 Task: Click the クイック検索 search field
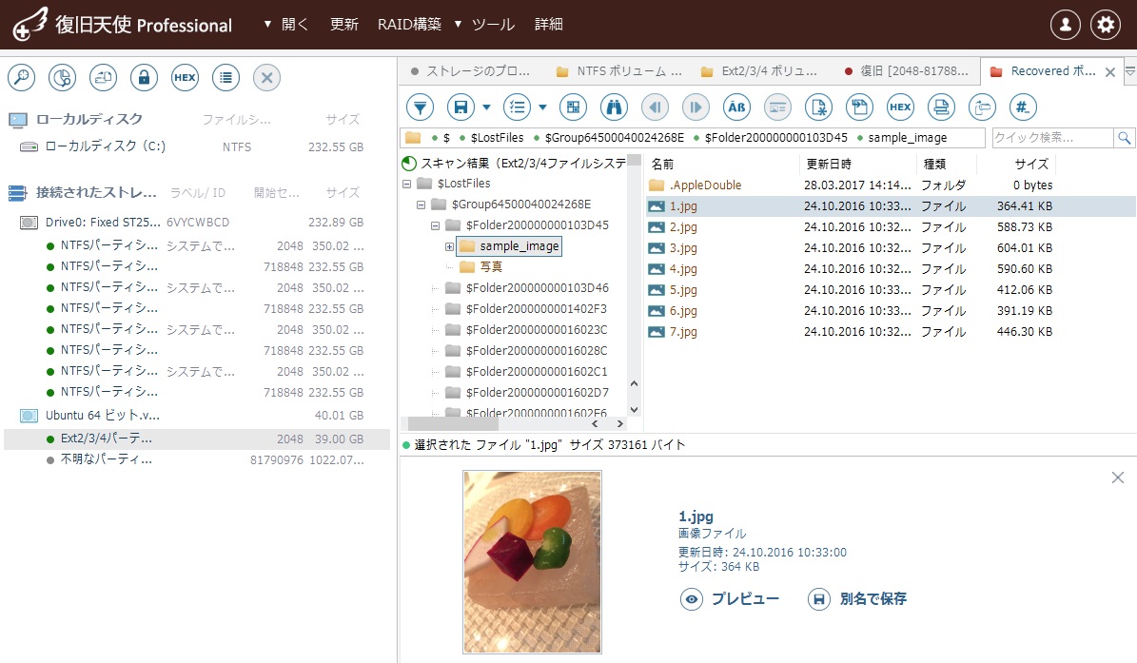(1052, 138)
